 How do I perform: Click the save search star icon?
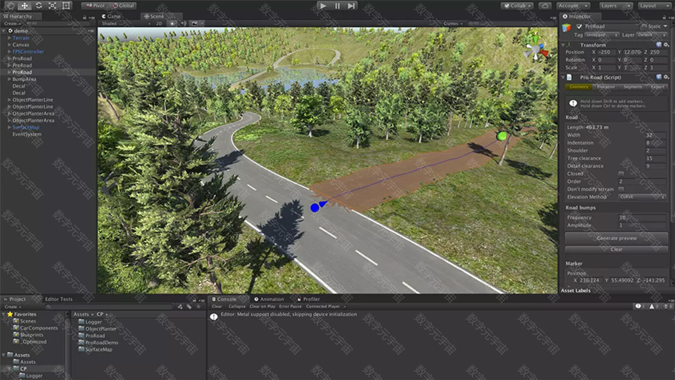pyautogui.click(x=198, y=306)
